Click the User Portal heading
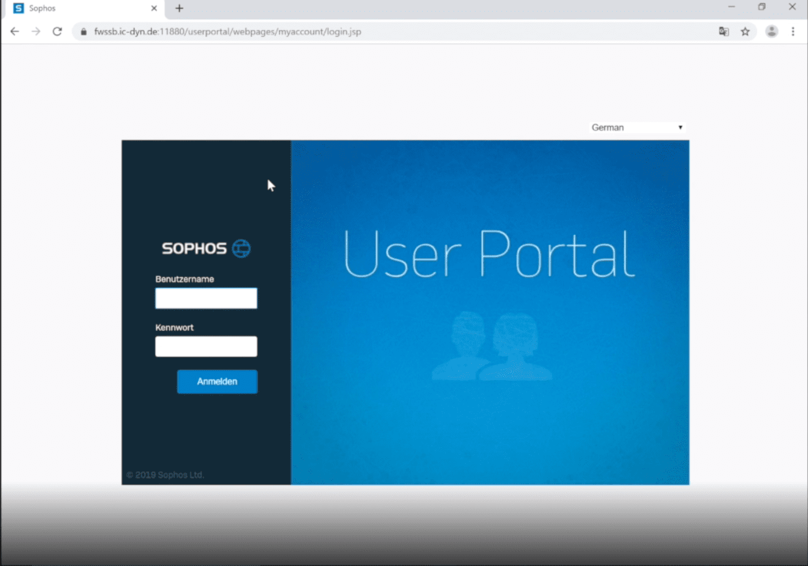The image size is (808, 566). tap(489, 255)
